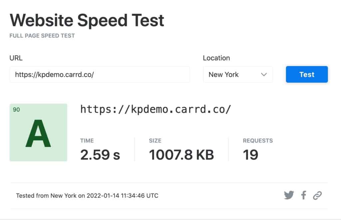Image resolution: width=341 pixels, height=220 pixels.
Task: Select New York as the test location
Action: click(x=224, y=74)
